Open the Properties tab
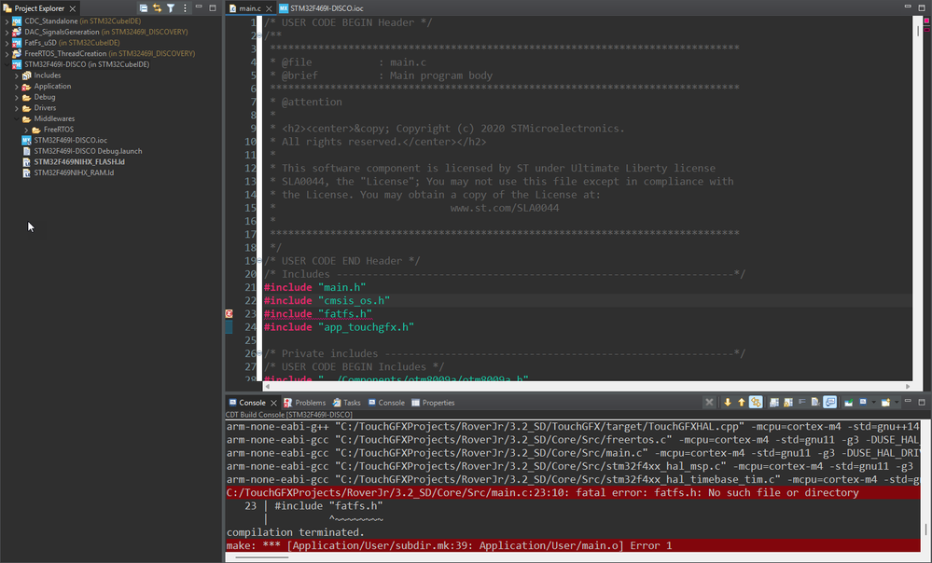The height and width of the screenshot is (563, 932). [433, 403]
